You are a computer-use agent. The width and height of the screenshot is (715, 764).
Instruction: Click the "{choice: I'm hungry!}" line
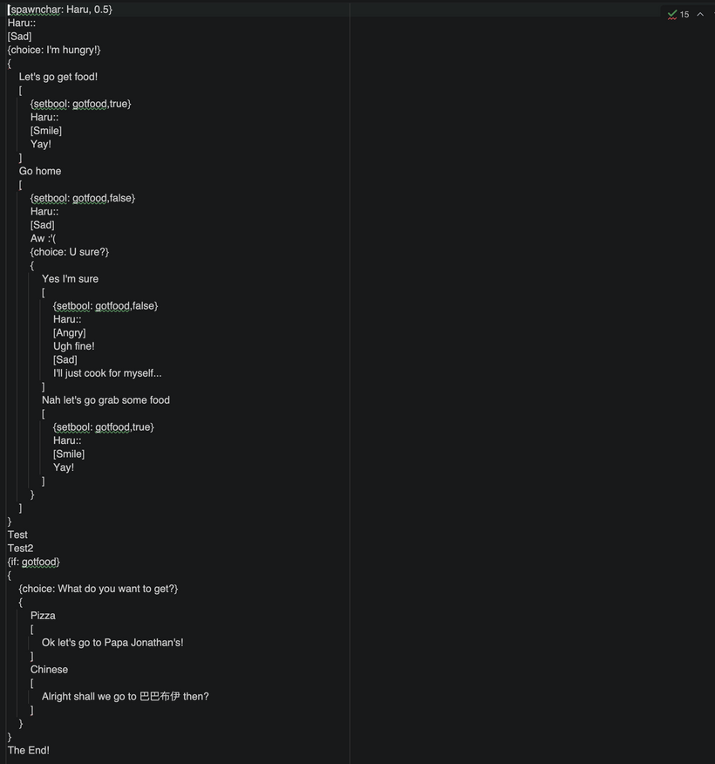[x=54, y=50]
